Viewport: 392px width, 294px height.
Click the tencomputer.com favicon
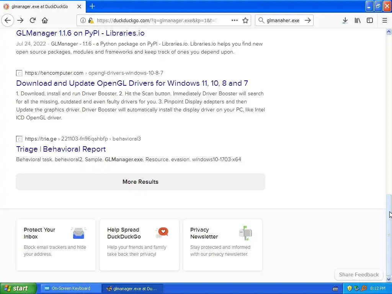click(x=19, y=73)
